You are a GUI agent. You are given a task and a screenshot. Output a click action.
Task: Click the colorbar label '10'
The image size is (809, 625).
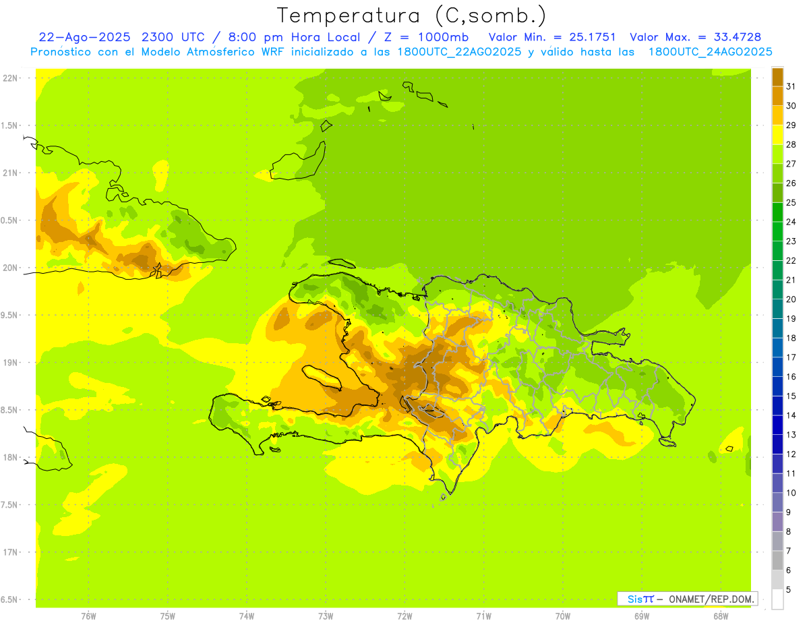click(x=791, y=493)
